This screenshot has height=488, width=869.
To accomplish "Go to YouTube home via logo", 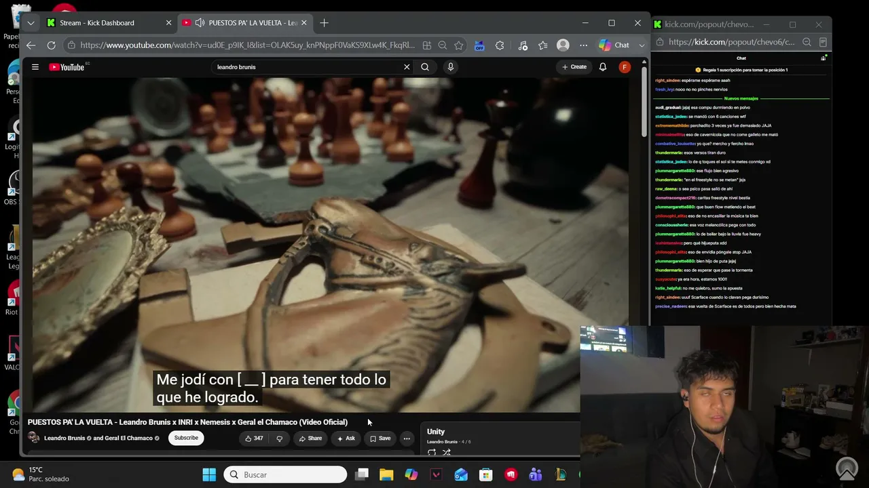I will 67,67.
